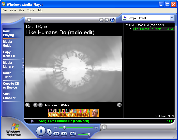Minimize the Windows Media Player window
178x140 pixels.
[x=161, y=4]
